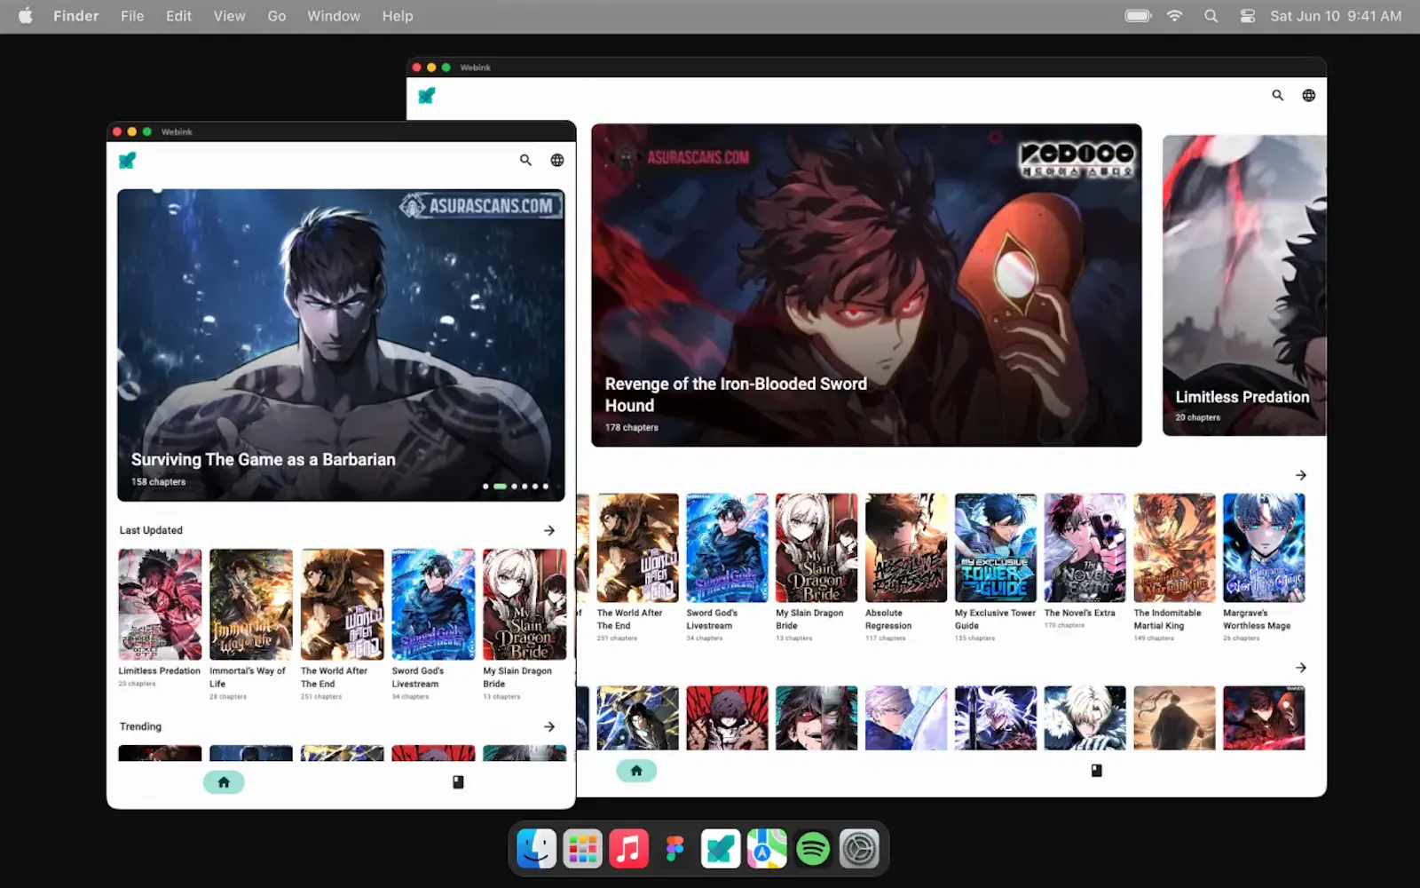Screen dimensions: 1420x888
Task: Open library book tab in front window
Action: pos(458,782)
